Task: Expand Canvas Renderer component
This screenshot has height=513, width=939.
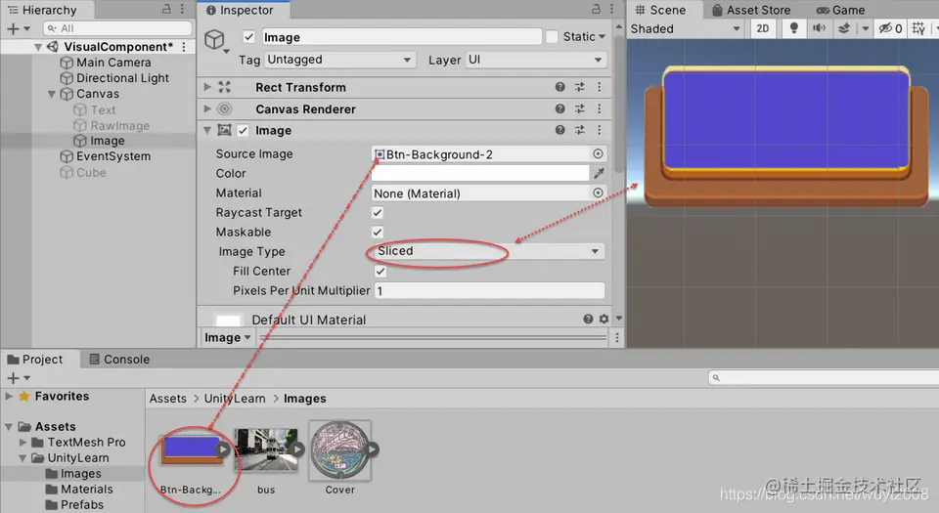Action: click(207, 108)
